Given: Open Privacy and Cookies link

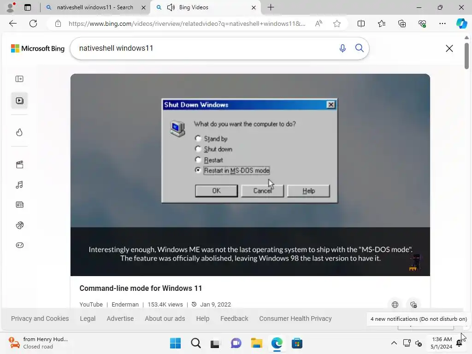Looking at the screenshot, I should [x=40, y=319].
